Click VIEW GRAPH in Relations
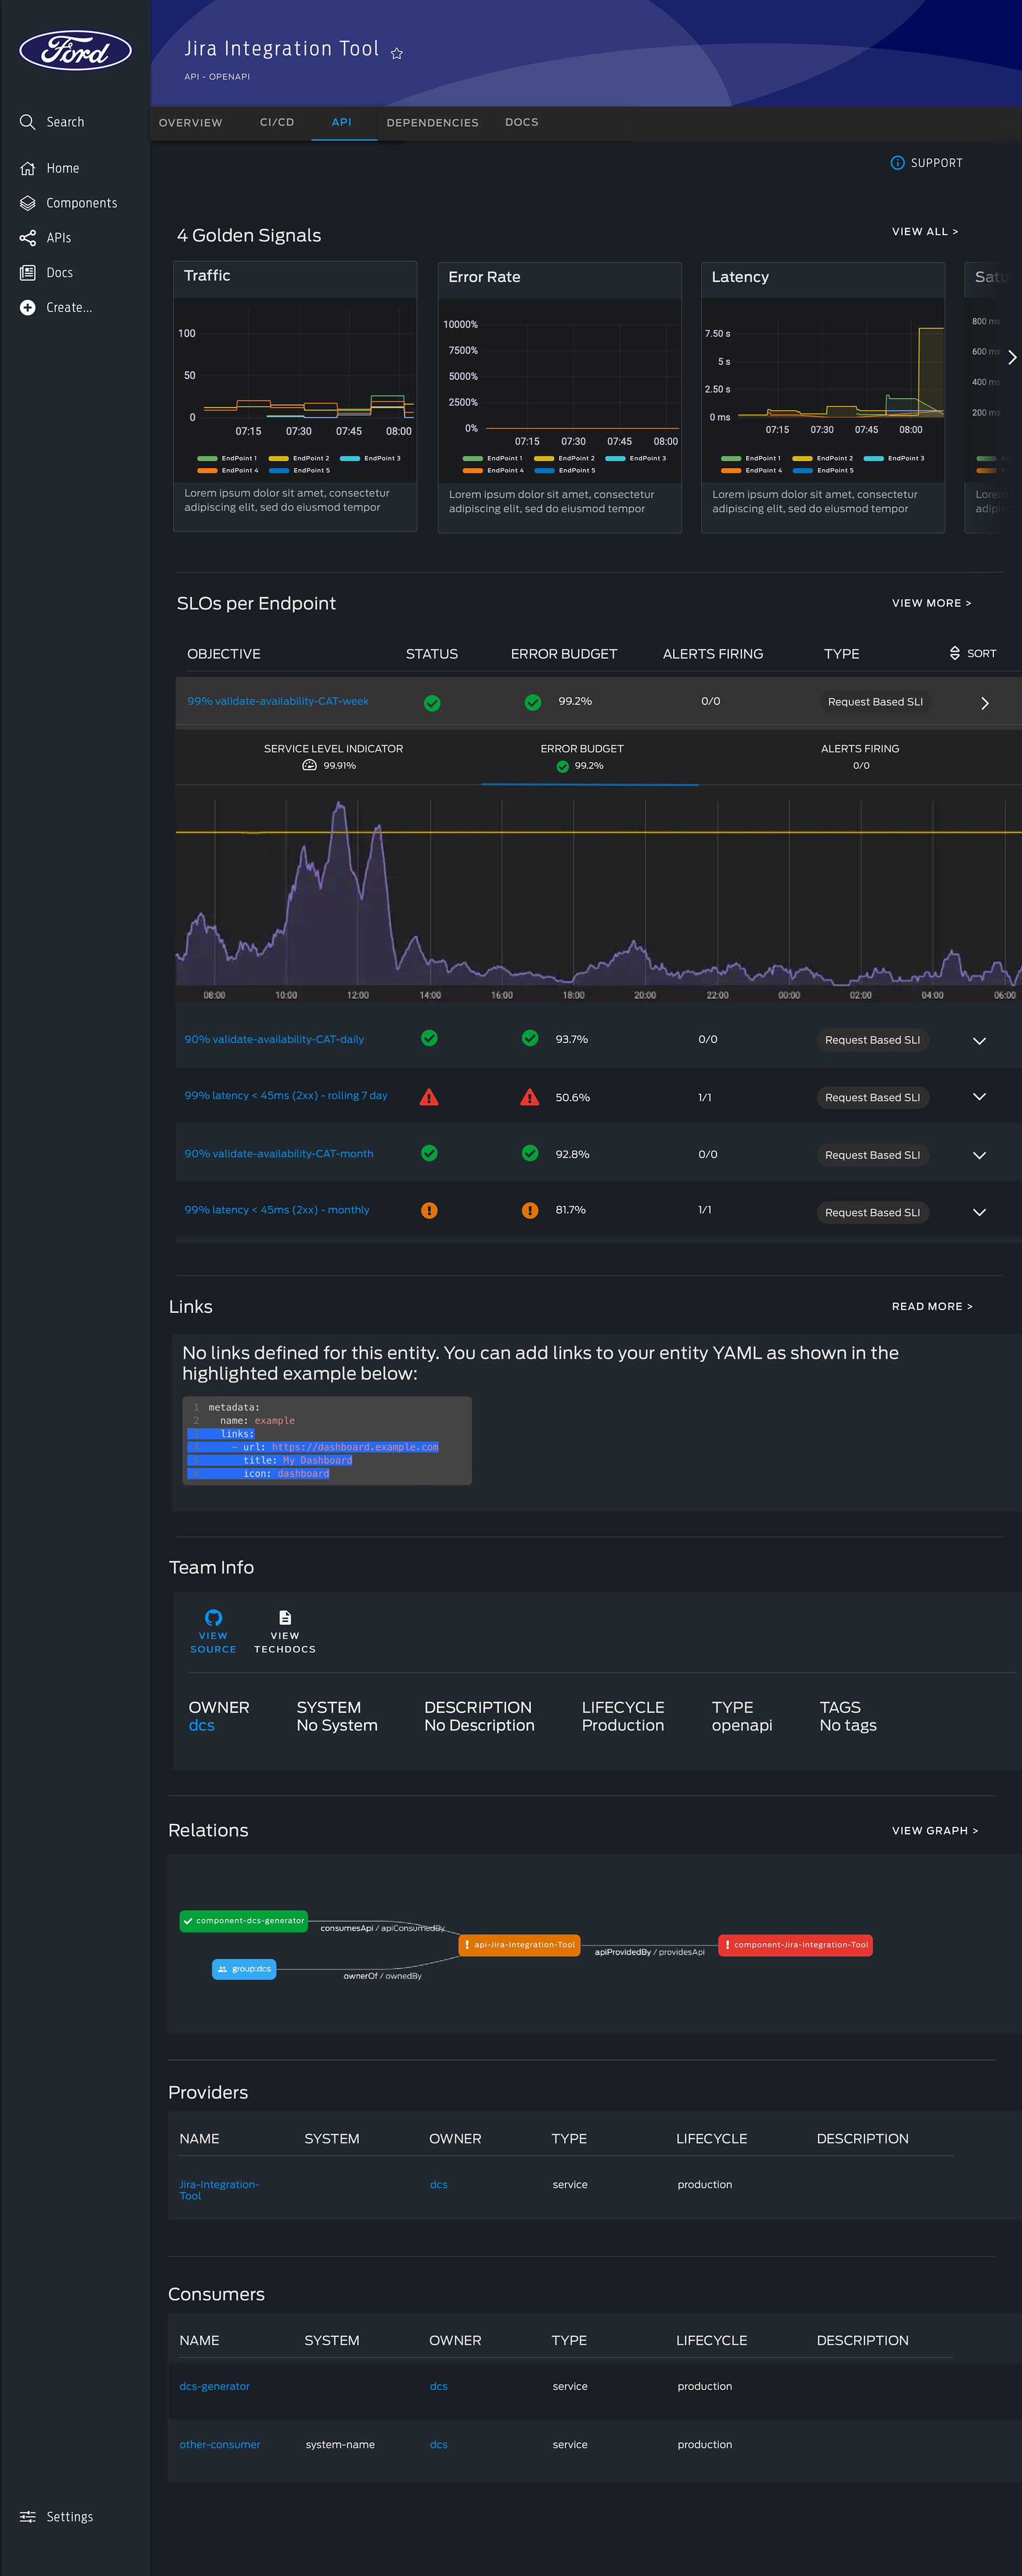 coord(935,1830)
